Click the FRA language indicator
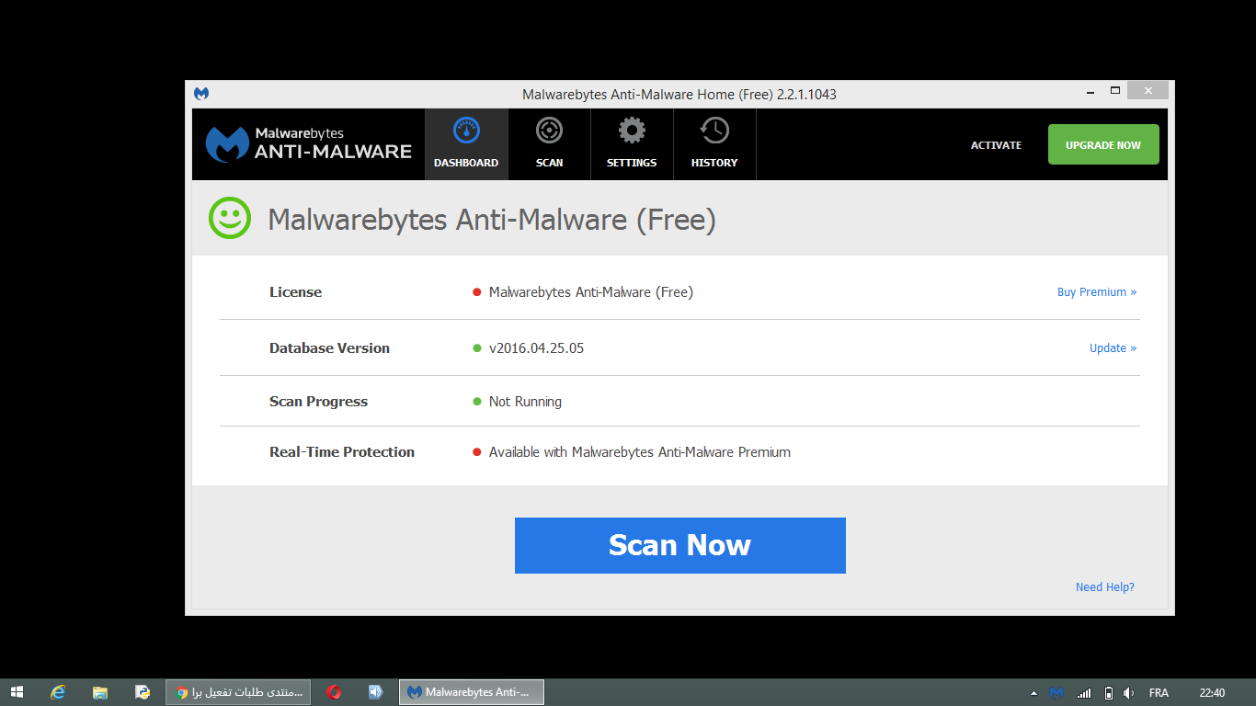 coord(1159,693)
